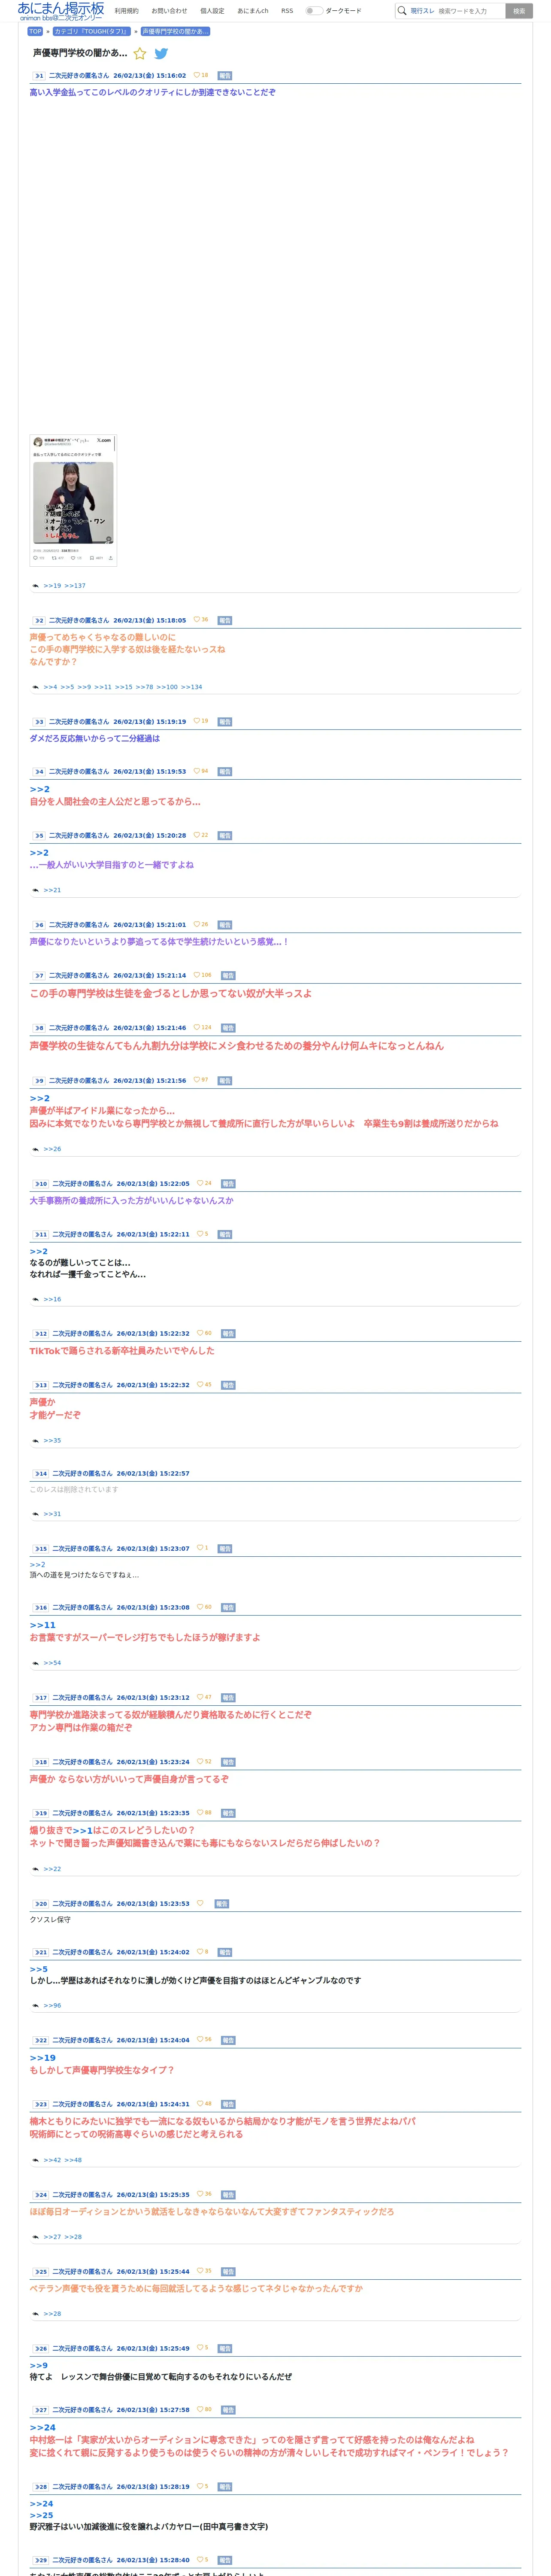
Task: Open the attached tweet image thumbnail in post 1
Action: point(73,500)
